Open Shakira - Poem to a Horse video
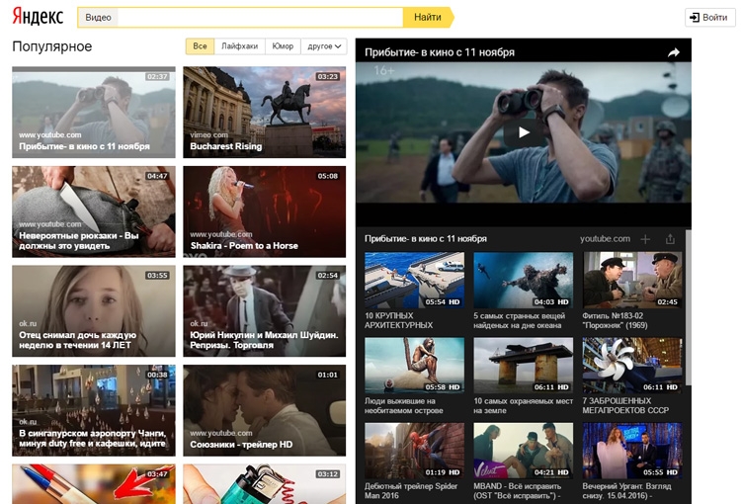 click(x=264, y=211)
